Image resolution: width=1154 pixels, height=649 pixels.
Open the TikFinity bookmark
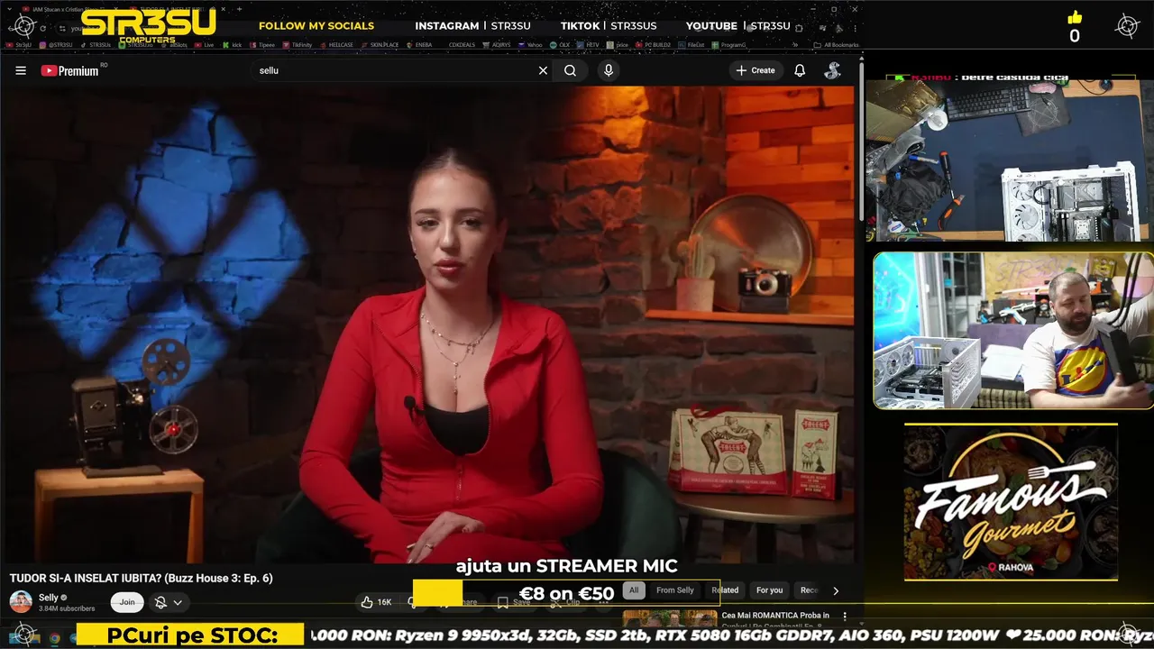tap(298, 44)
